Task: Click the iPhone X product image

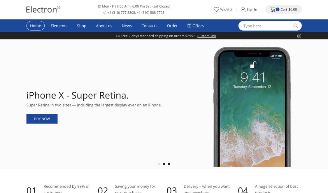Action: tap(252, 107)
